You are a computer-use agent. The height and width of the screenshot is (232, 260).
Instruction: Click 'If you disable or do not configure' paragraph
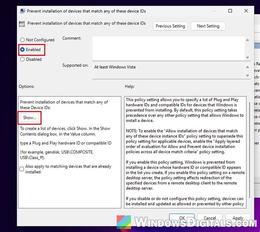pos(185,201)
